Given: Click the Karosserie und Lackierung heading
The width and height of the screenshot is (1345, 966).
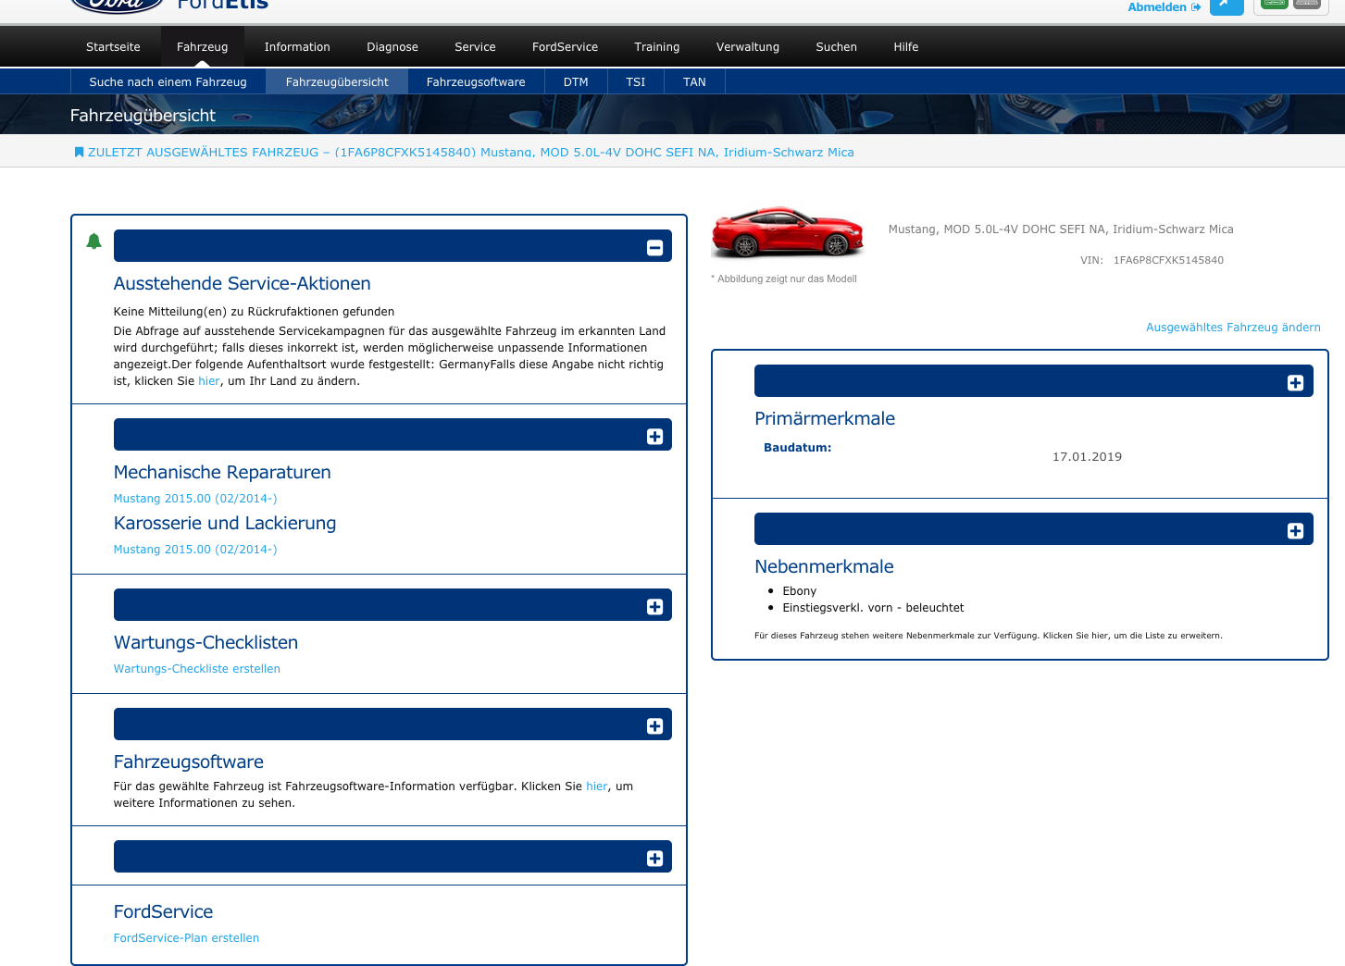Looking at the screenshot, I should pos(225,524).
